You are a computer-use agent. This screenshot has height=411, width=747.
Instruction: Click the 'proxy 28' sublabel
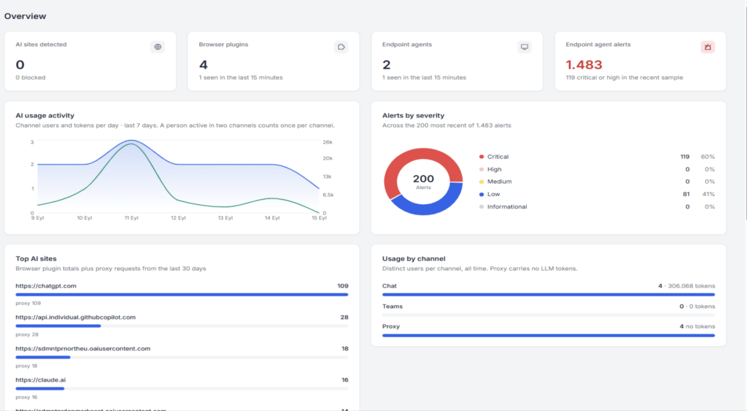(27, 334)
